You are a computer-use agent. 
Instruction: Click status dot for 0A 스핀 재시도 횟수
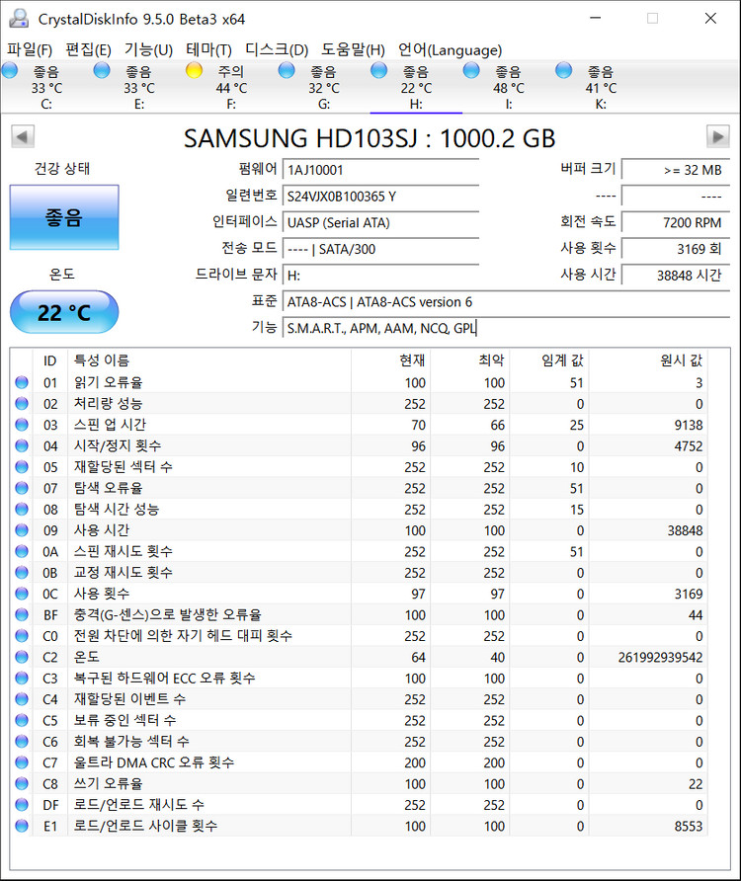coord(22,552)
